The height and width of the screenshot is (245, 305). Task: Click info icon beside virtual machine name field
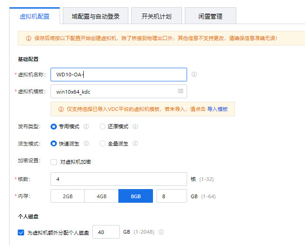point(194,74)
